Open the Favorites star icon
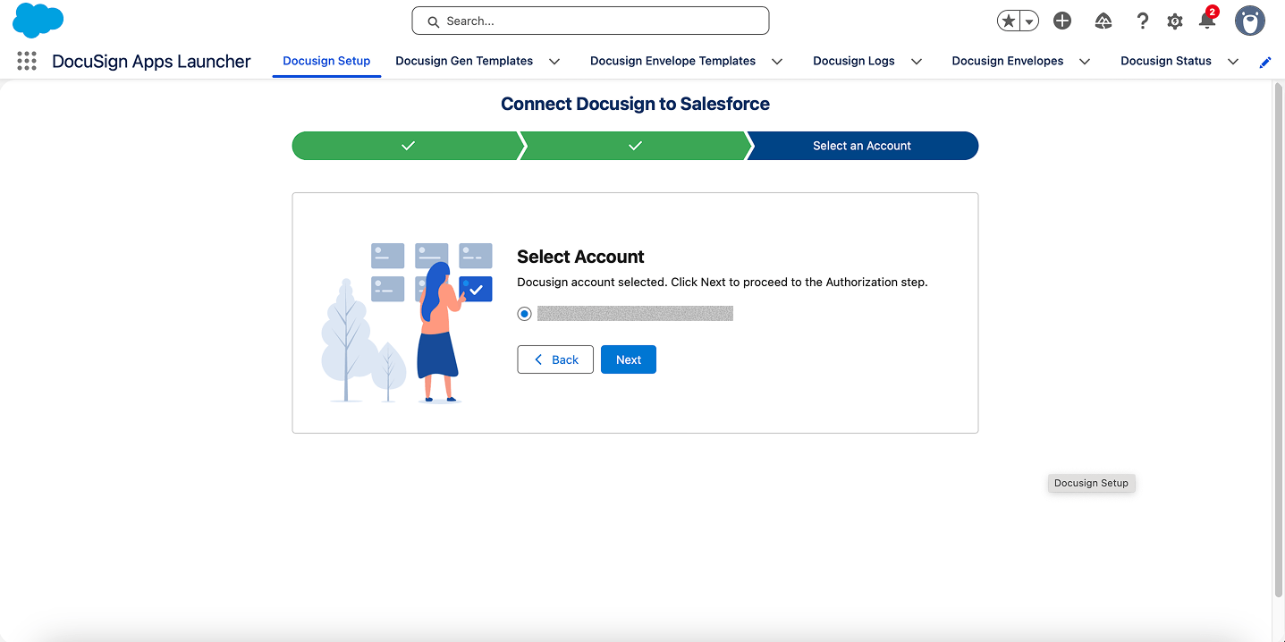The image size is (1285, 642). click(x=1009, y=21)
